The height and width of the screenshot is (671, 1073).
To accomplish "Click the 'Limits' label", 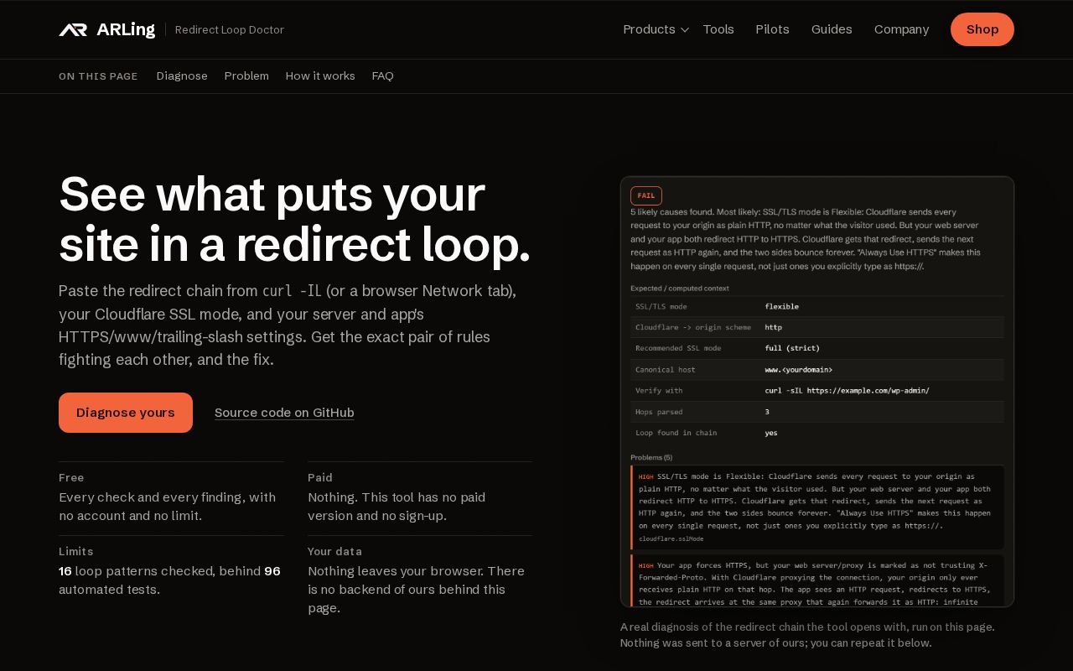I will 76,551.
